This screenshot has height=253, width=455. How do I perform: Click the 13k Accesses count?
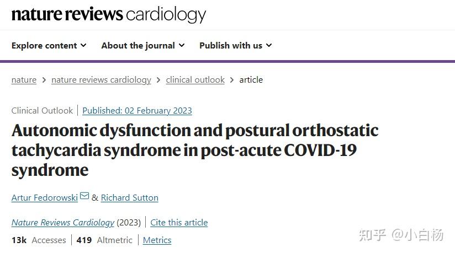38,240
